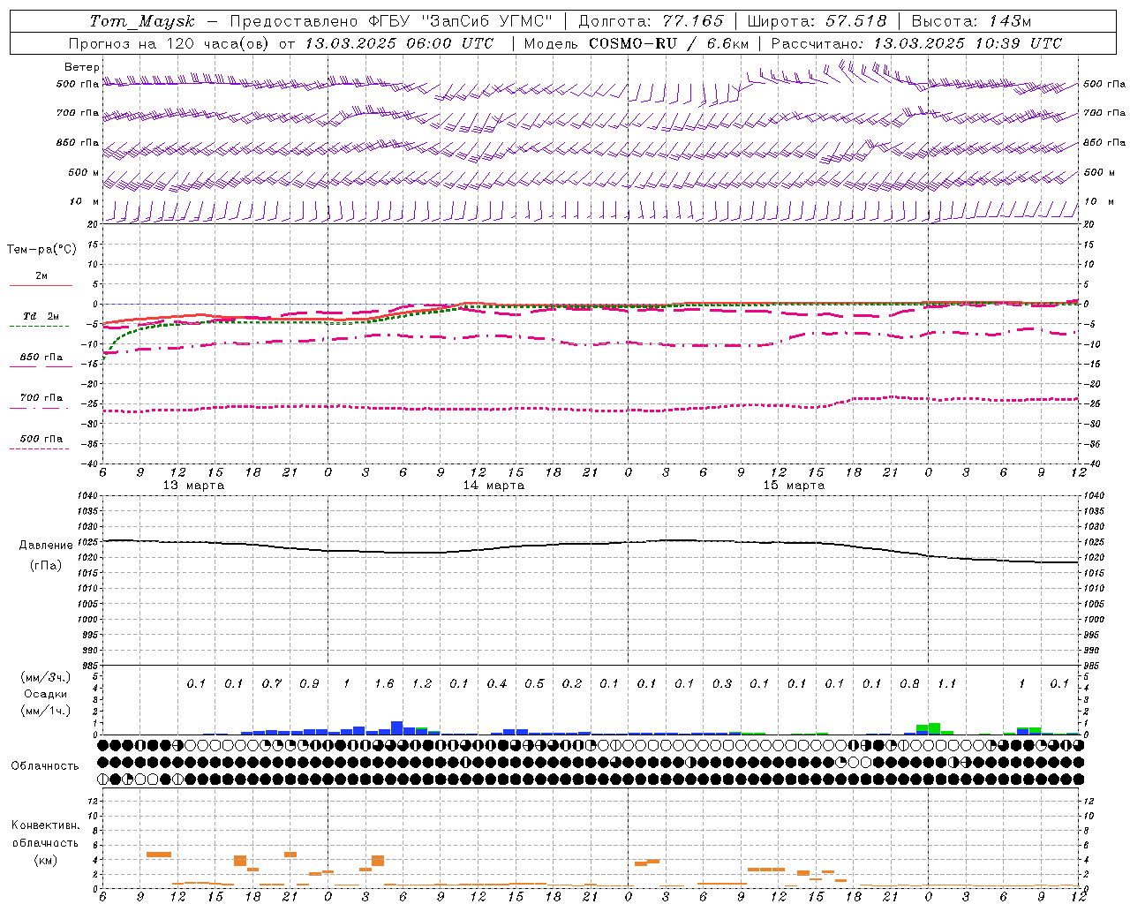Click the 0.7 precipitation value

coord(272,684)
